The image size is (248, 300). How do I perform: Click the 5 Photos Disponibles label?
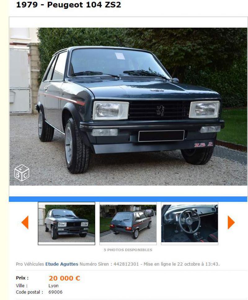tap(128, 250)
